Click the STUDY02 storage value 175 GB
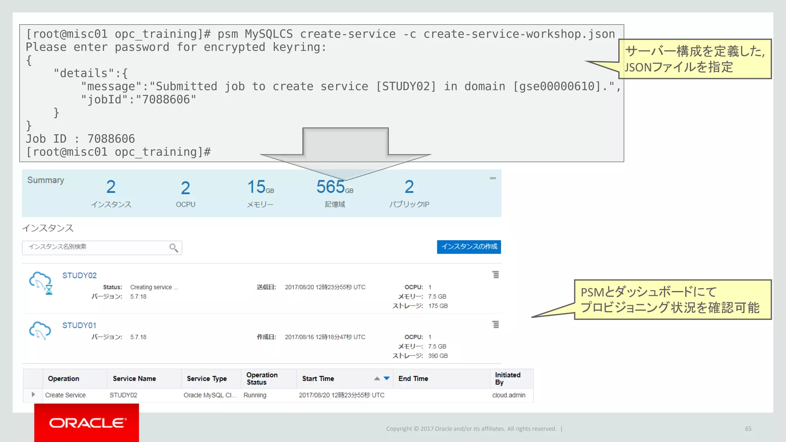Image resolution: width=786 pixels, height=442 pixels. click(438, 306)
